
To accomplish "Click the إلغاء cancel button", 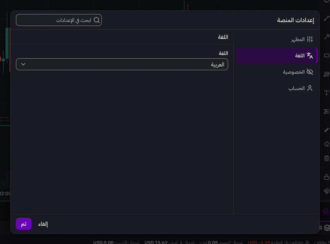I will 43,224.
